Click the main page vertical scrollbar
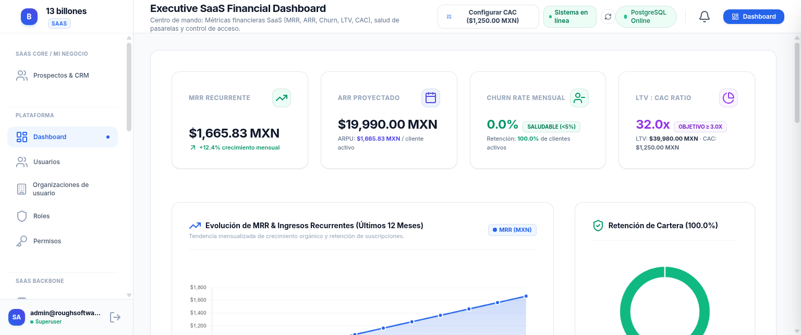 coord(797,83)
